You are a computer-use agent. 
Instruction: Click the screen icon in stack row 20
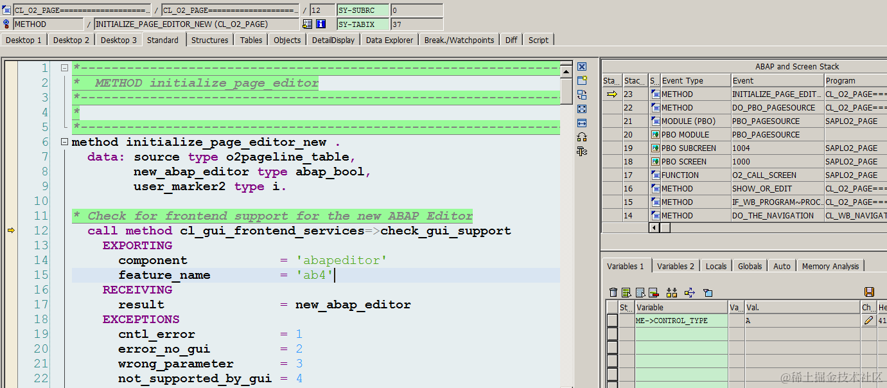[x=655, y=134]
